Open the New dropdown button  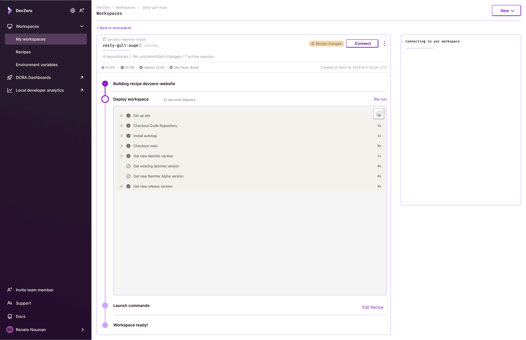click(506, 11)
